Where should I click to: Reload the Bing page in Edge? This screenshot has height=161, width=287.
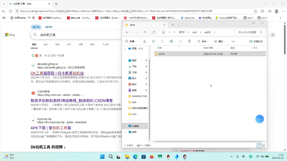pos(10,11)
